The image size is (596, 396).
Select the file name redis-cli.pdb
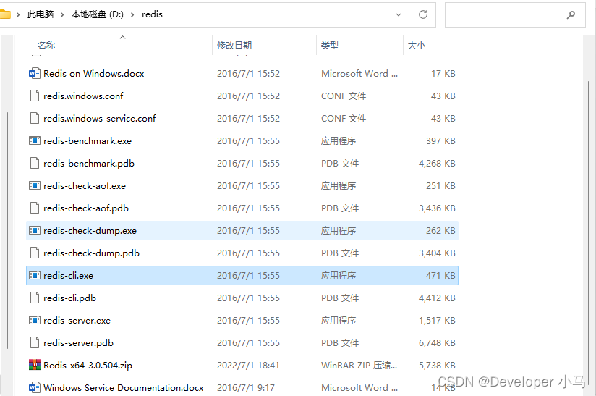click(69, 298)
